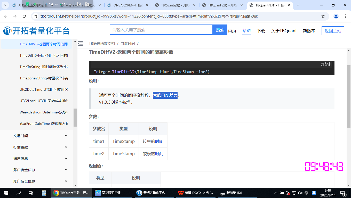
Task: Close the ONBAROPEN browser tab
Action: tap(147, 5)
